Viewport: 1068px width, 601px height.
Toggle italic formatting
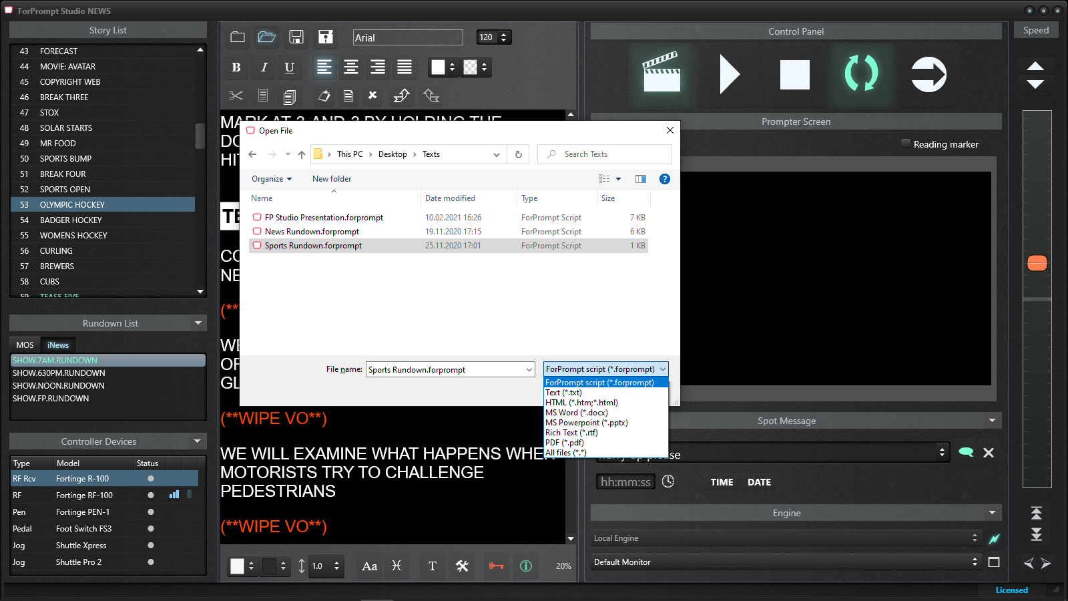click(264, 67)
